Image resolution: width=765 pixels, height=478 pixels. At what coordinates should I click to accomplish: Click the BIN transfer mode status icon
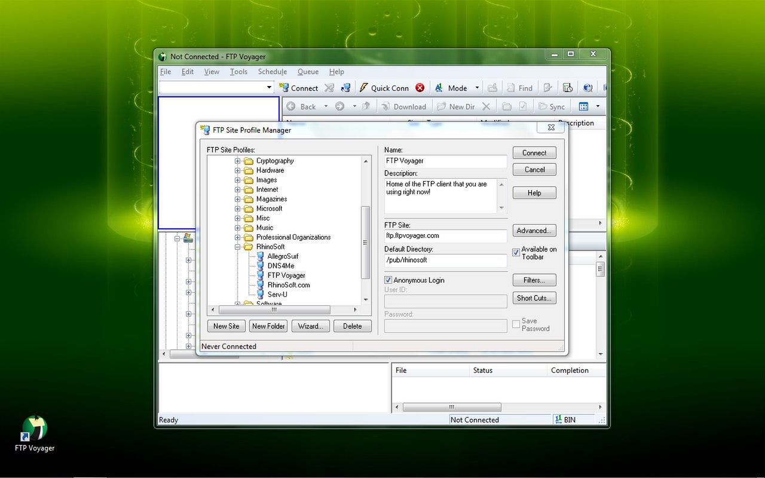(558, 419)
